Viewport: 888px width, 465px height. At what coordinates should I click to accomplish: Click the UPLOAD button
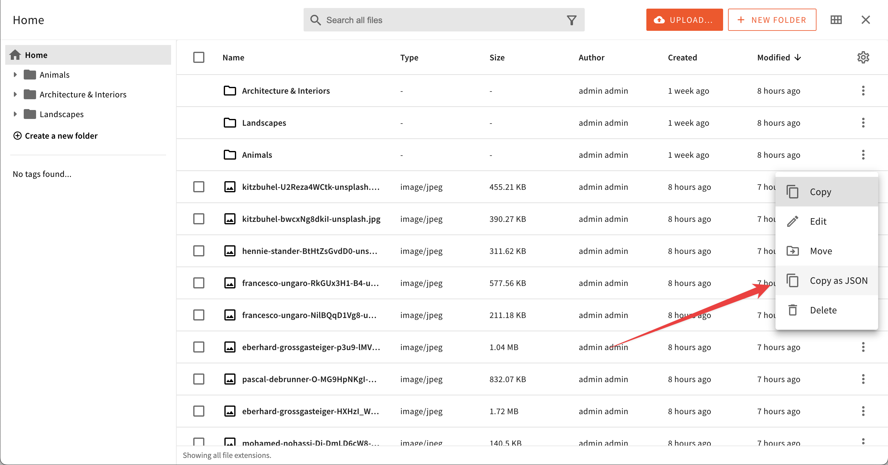click(684, 20)
